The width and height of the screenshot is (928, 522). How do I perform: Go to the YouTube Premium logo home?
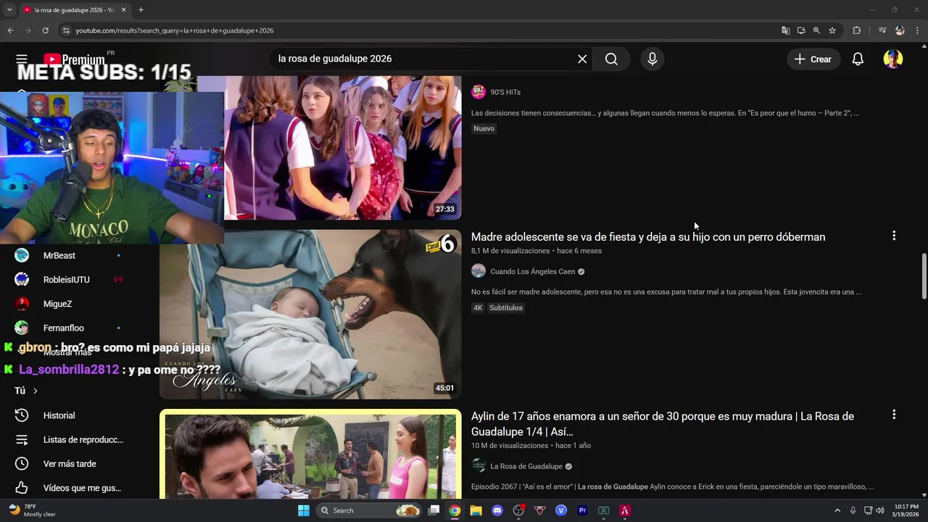75,59
